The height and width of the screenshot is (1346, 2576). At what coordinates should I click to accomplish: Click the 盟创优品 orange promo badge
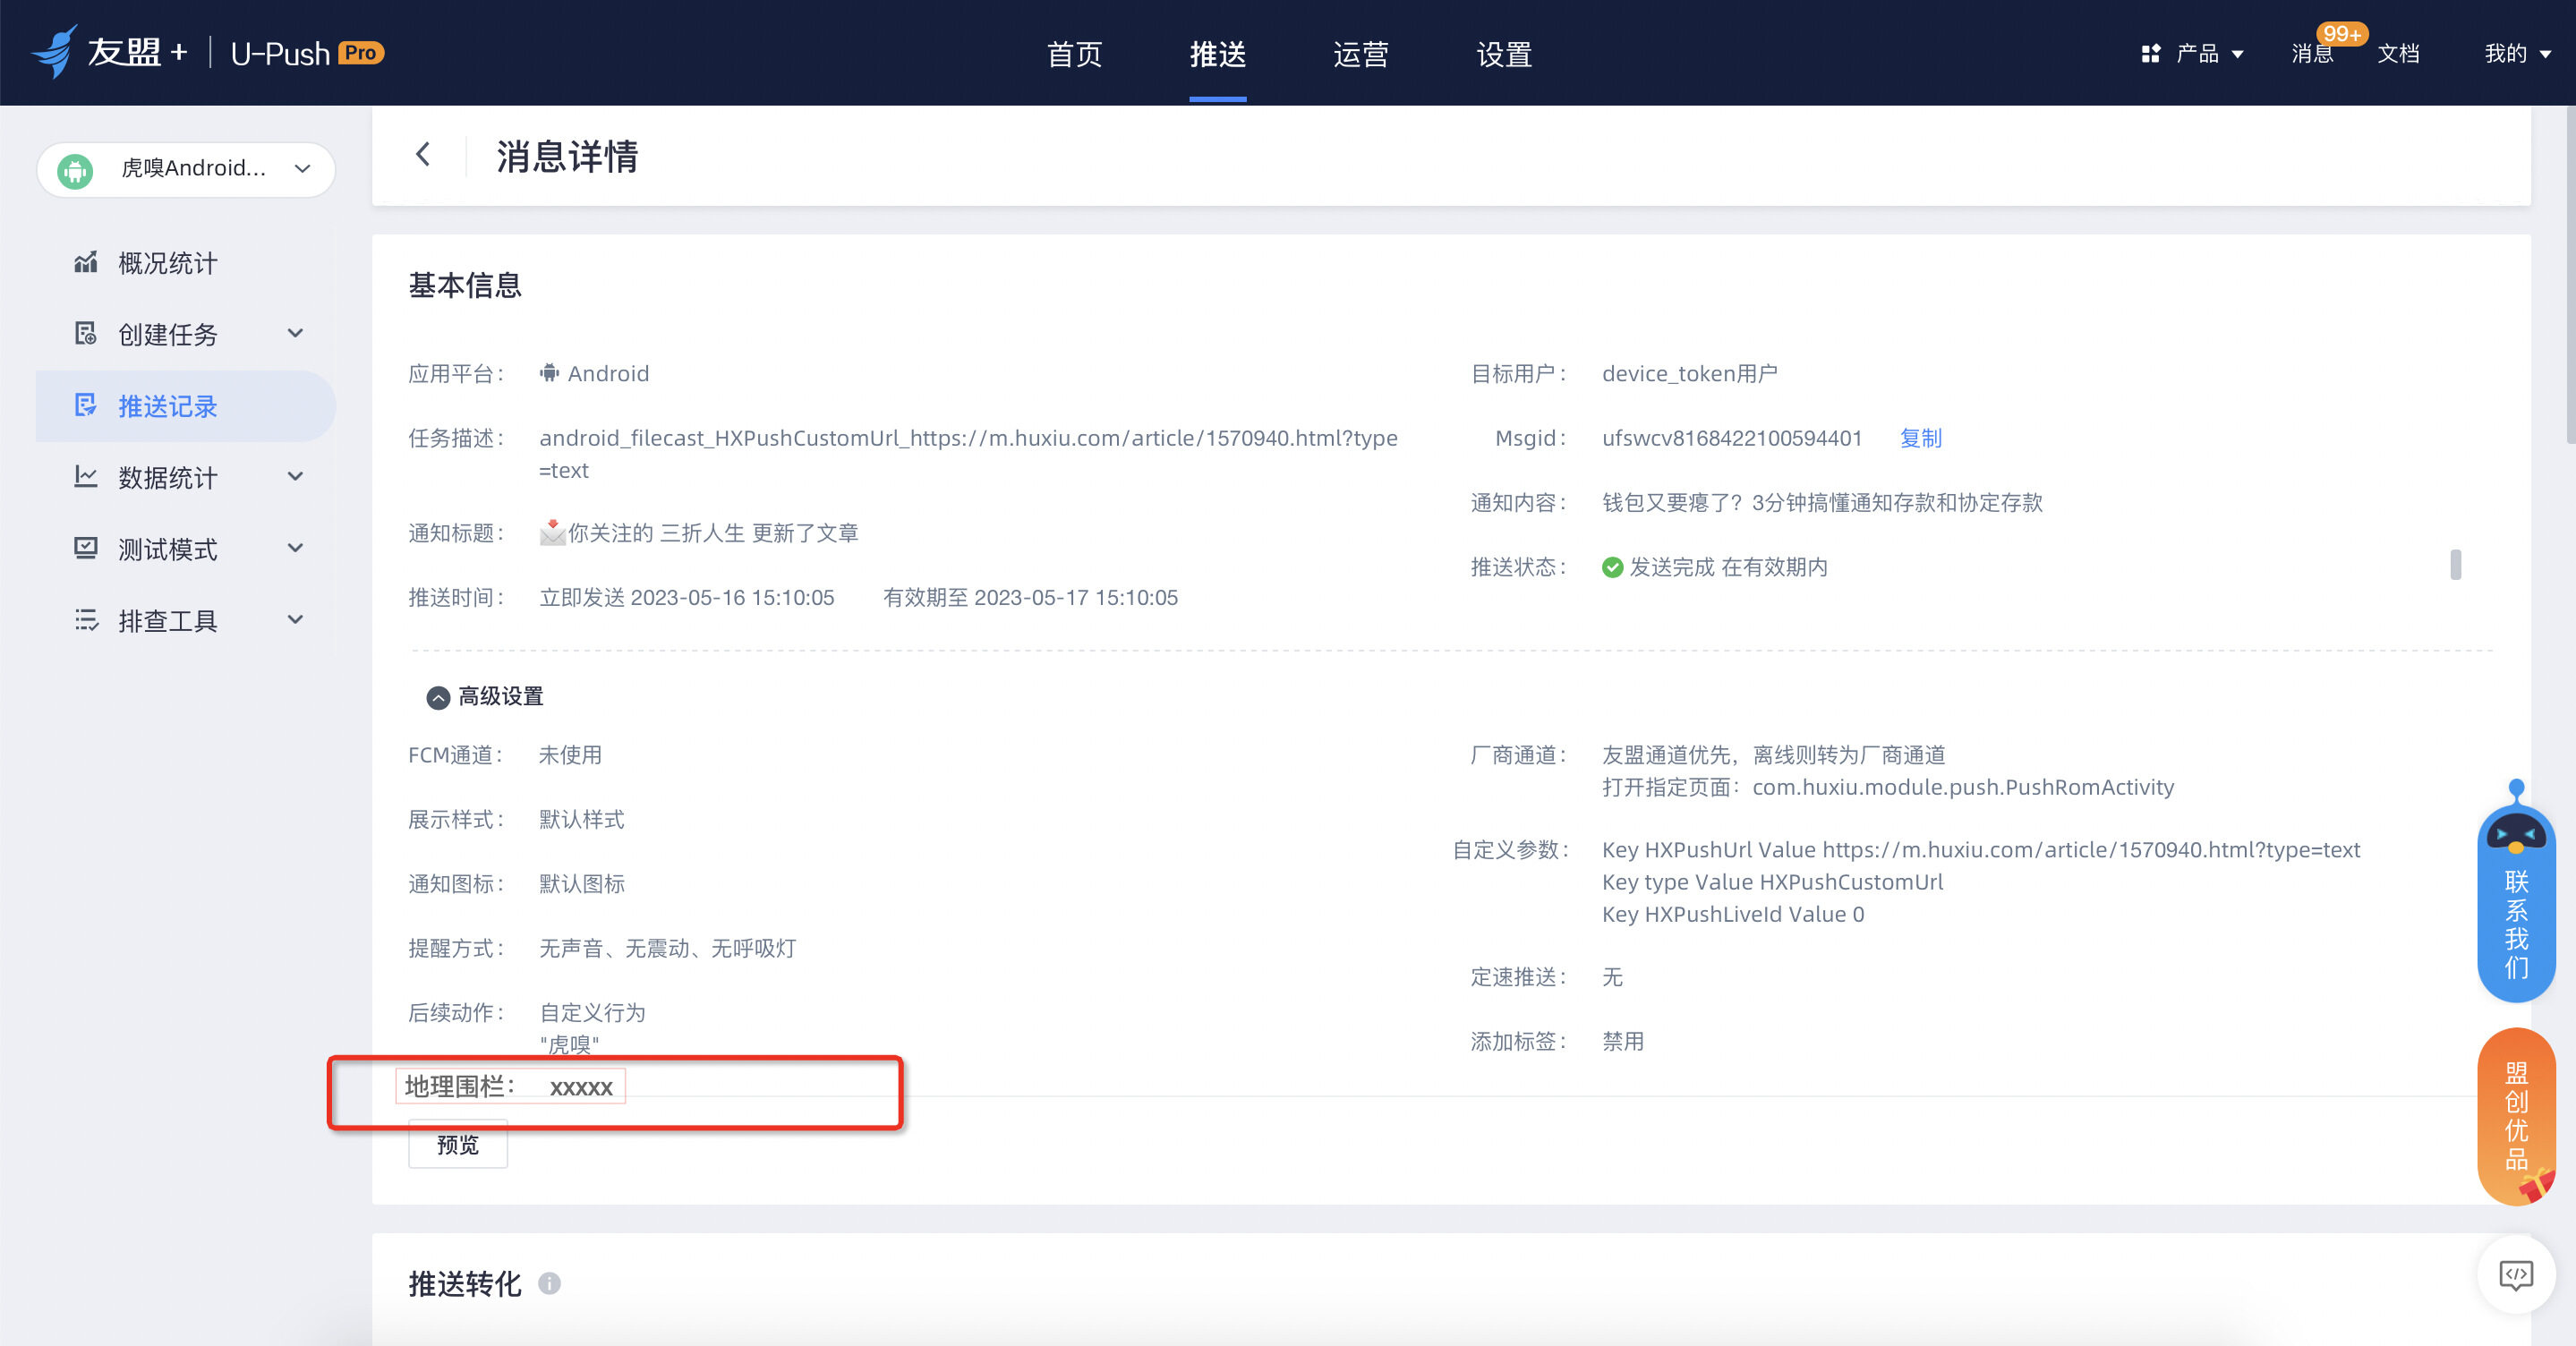pyautogui.click(x=2515, y=1115)
